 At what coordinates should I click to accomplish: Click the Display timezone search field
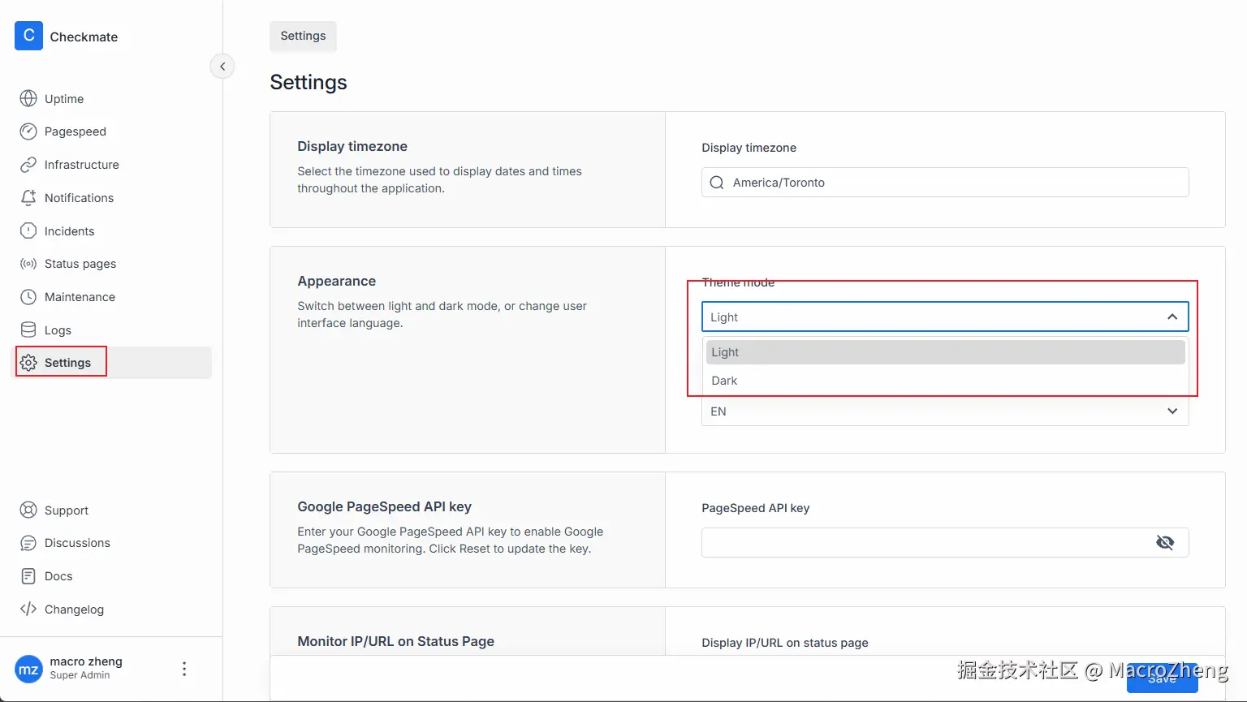pos(944,183)
